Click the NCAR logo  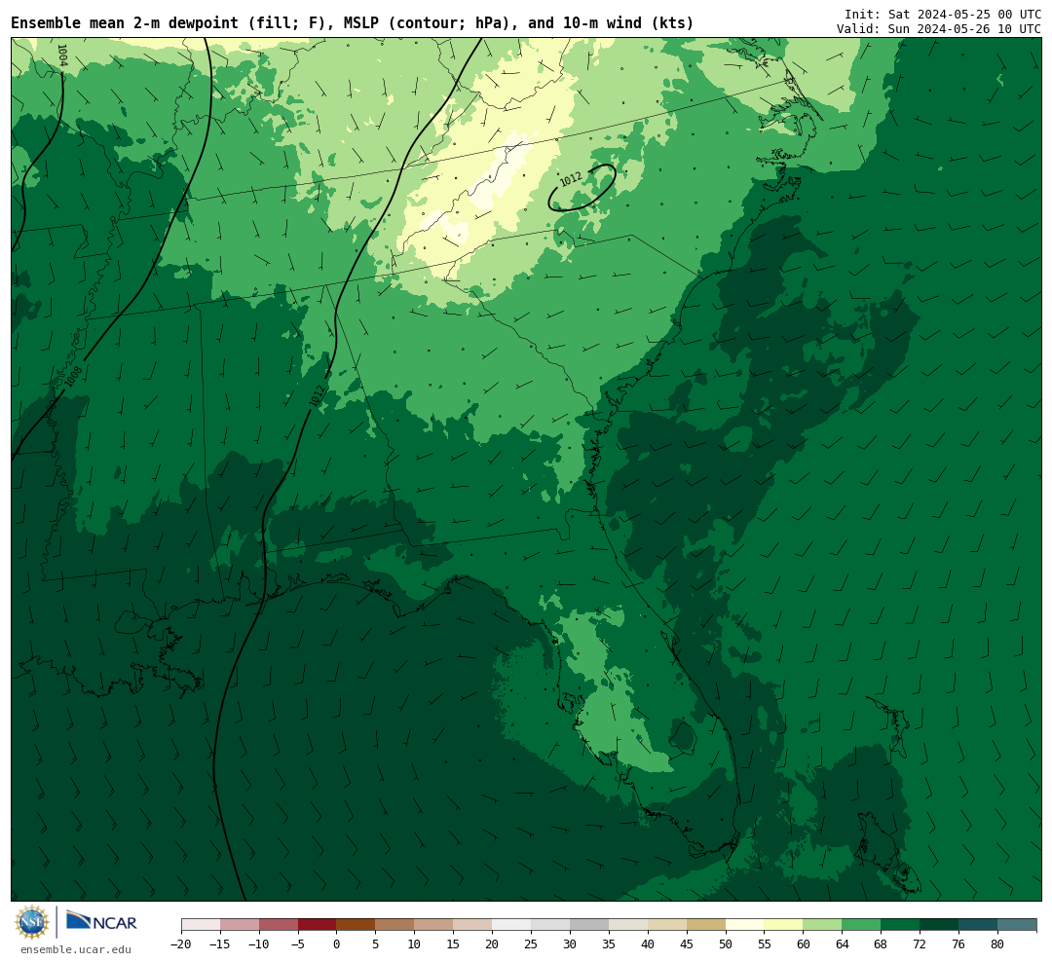[x=101, y=922]
